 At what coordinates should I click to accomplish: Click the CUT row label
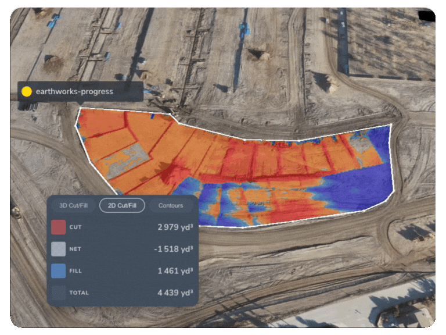(75, 227)
